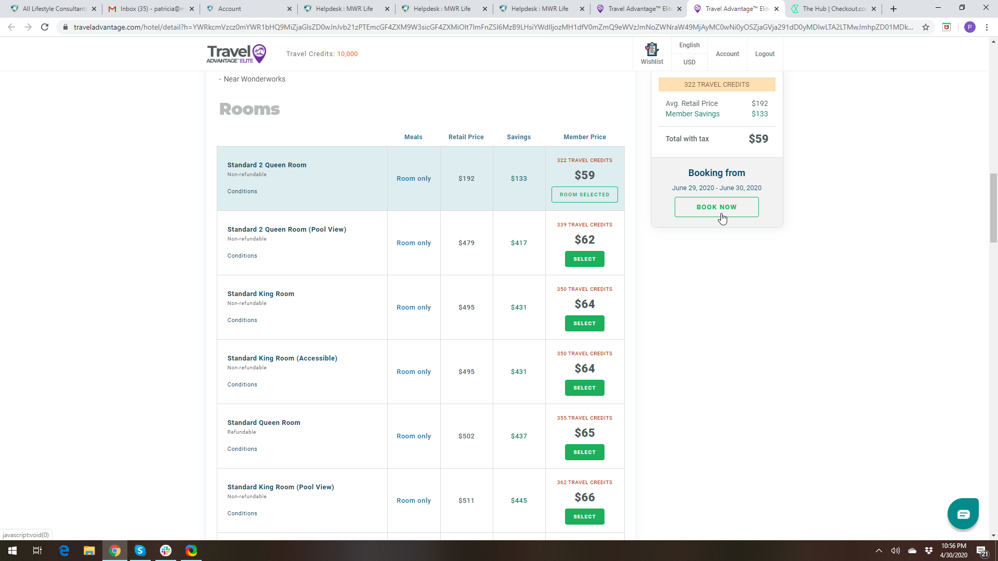The width and height of the screenshot is (998, 561).
Task: Bookmark page with star icon
Action: pyautogui.click(x=926, y=27)
